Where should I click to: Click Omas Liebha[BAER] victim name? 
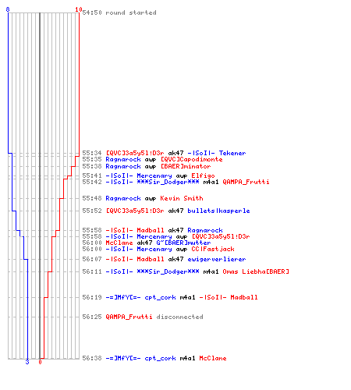tap(256, 271)
